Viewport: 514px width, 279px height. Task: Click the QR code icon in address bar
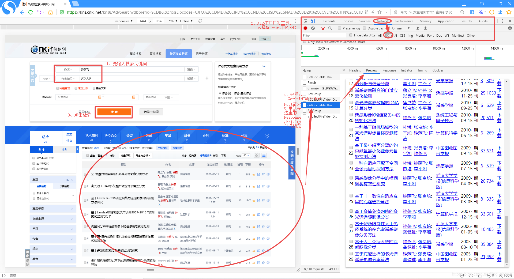tap(366, 12)
